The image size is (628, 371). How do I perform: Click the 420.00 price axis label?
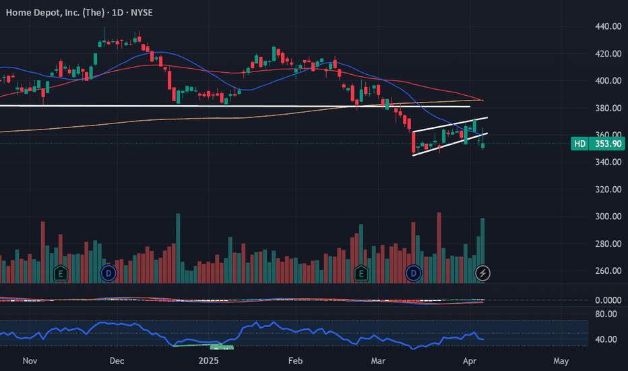click(608, 54)
